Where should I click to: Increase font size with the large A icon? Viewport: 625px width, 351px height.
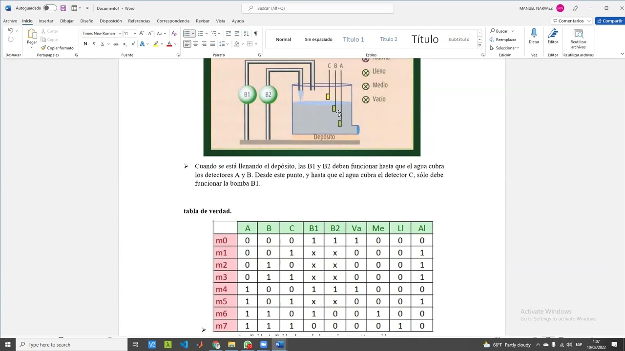point(142,33)
